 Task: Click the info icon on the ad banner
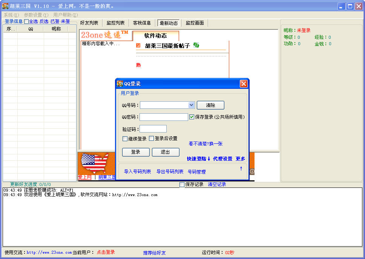click(252, 172)
